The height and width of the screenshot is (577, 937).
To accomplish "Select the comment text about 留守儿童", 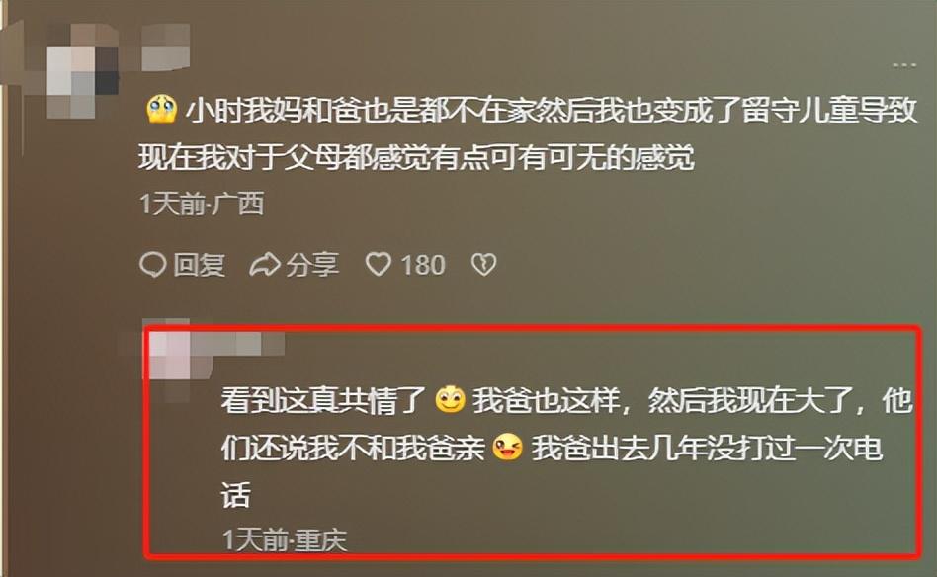I will 528,133.
